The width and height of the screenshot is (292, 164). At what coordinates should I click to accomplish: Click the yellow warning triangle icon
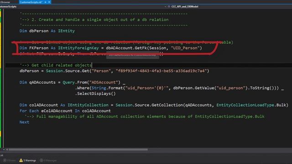(21, 160)
